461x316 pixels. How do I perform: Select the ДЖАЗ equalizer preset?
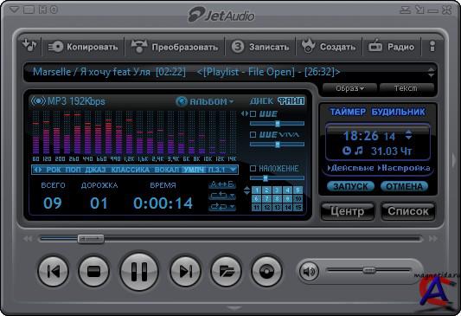(x=96, y=170)
